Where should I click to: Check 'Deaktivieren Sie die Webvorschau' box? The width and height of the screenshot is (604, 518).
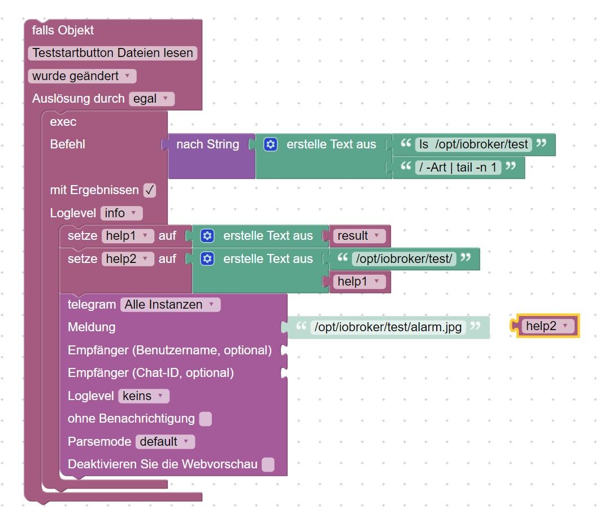pos(268,464)
